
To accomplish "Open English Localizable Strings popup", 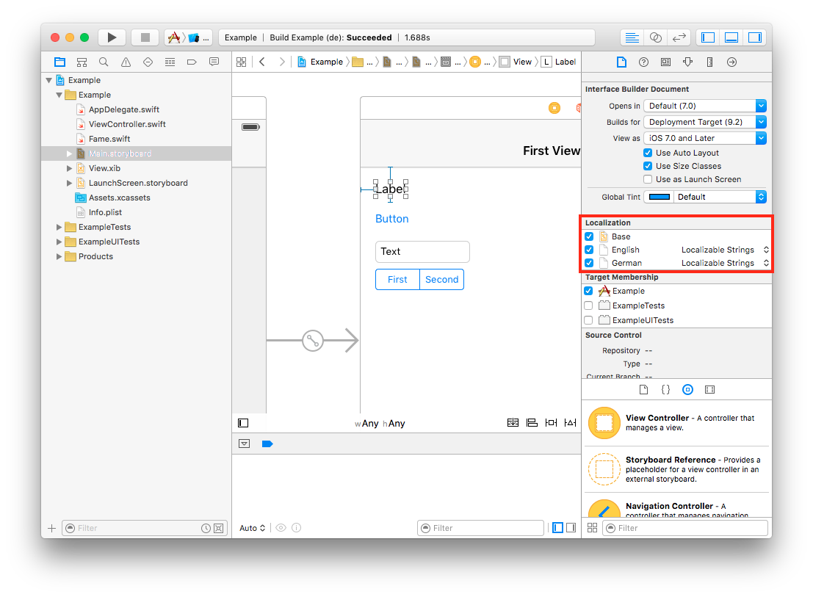I will tap(725, 250).
